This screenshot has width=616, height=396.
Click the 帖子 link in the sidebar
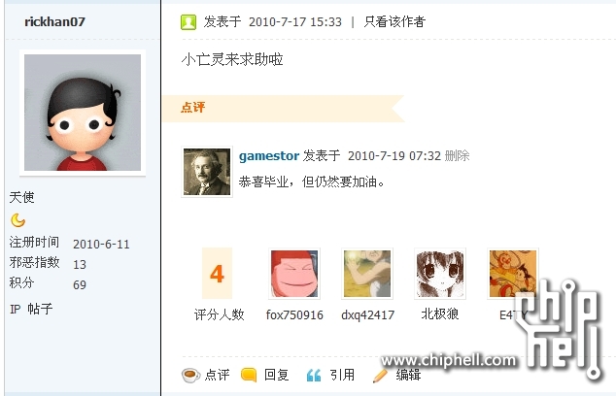pyautogui.click(x=40, y=309)
